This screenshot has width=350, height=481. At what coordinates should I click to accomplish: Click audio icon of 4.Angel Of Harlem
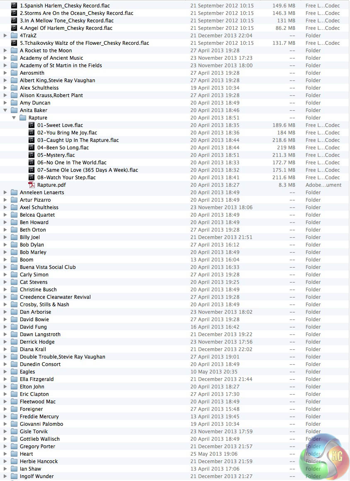click(14, 28)
